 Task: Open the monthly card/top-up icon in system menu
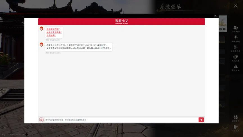point(236,29)
